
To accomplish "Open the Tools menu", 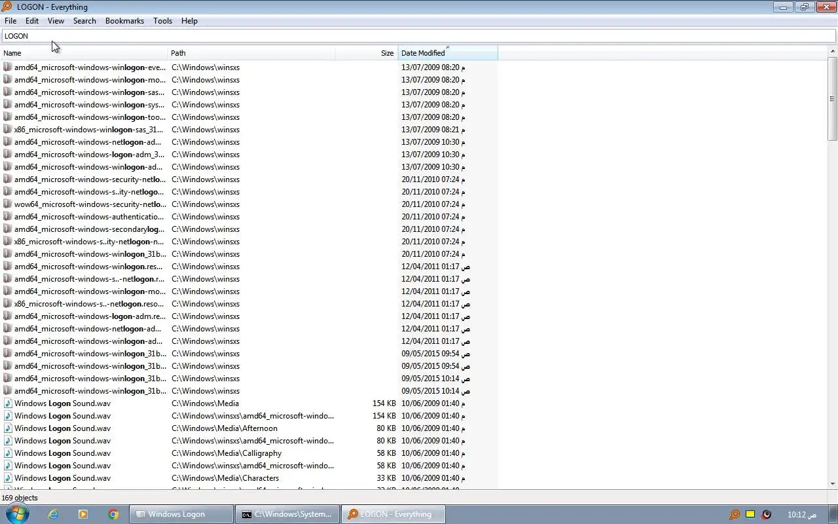I will click(x=162, y=21).
